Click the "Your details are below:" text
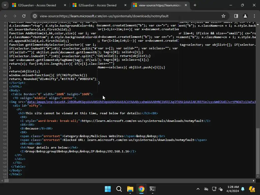Screen dimensions: 260x195 click(48, 148)
